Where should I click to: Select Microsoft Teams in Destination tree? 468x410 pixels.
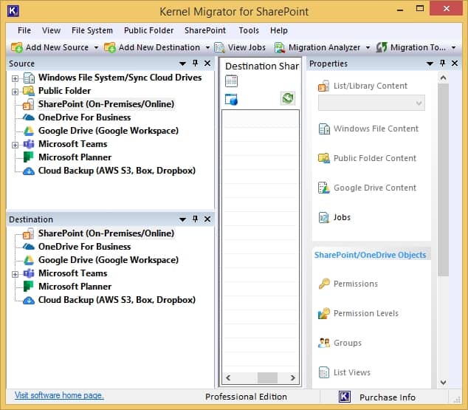tap(73, 273)
